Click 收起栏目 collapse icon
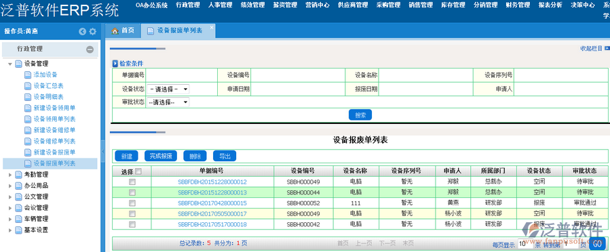This screenshot has width=610, height=252. coord(607,48)
